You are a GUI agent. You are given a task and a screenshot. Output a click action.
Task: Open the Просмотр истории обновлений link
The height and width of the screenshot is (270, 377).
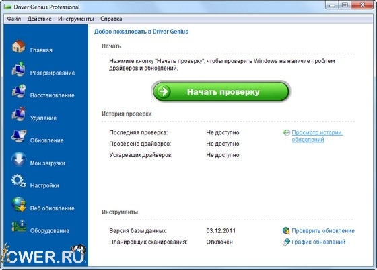pos(317,136)
